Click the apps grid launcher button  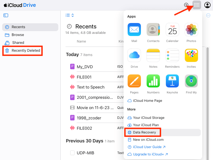tap(196, 5)
